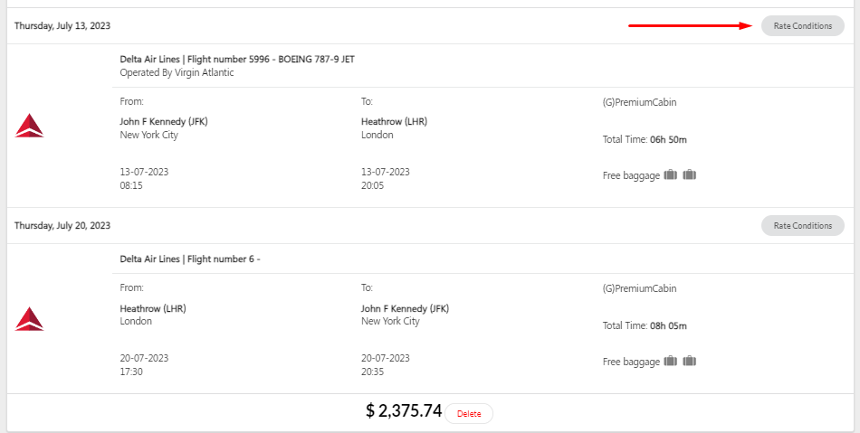The height and width of the screenshot is (433, 860).
Task: Click Total Time 06h 50m
Action: point(645,139)
